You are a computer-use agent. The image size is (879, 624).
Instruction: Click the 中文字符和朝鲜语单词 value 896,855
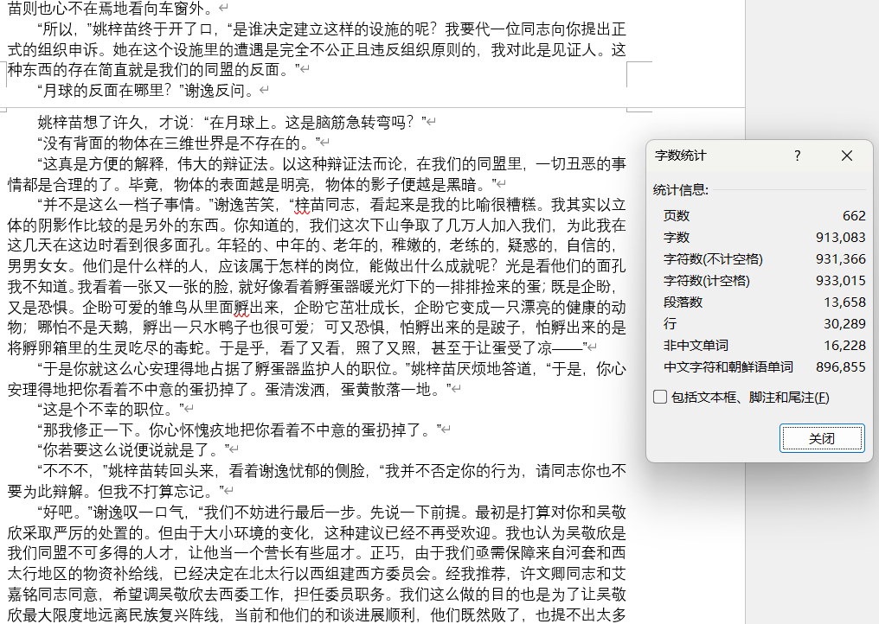point(841,367)
